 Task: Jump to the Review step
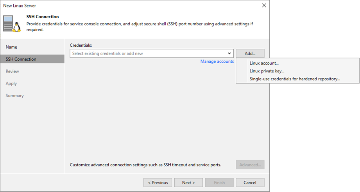(12, 71)
